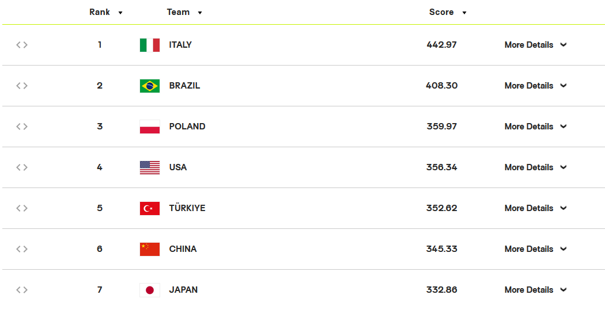Show More Details for Türkiye
605x310 pixels.
pos(535,208)
